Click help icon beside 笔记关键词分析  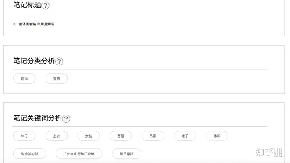66,119
